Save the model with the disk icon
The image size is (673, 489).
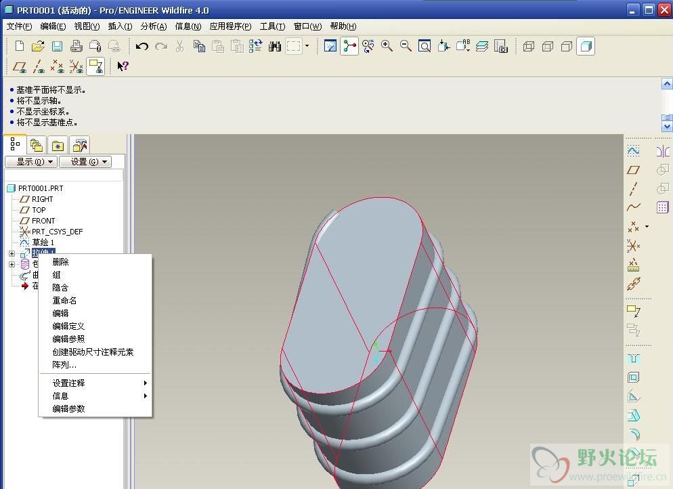[57, 46]
